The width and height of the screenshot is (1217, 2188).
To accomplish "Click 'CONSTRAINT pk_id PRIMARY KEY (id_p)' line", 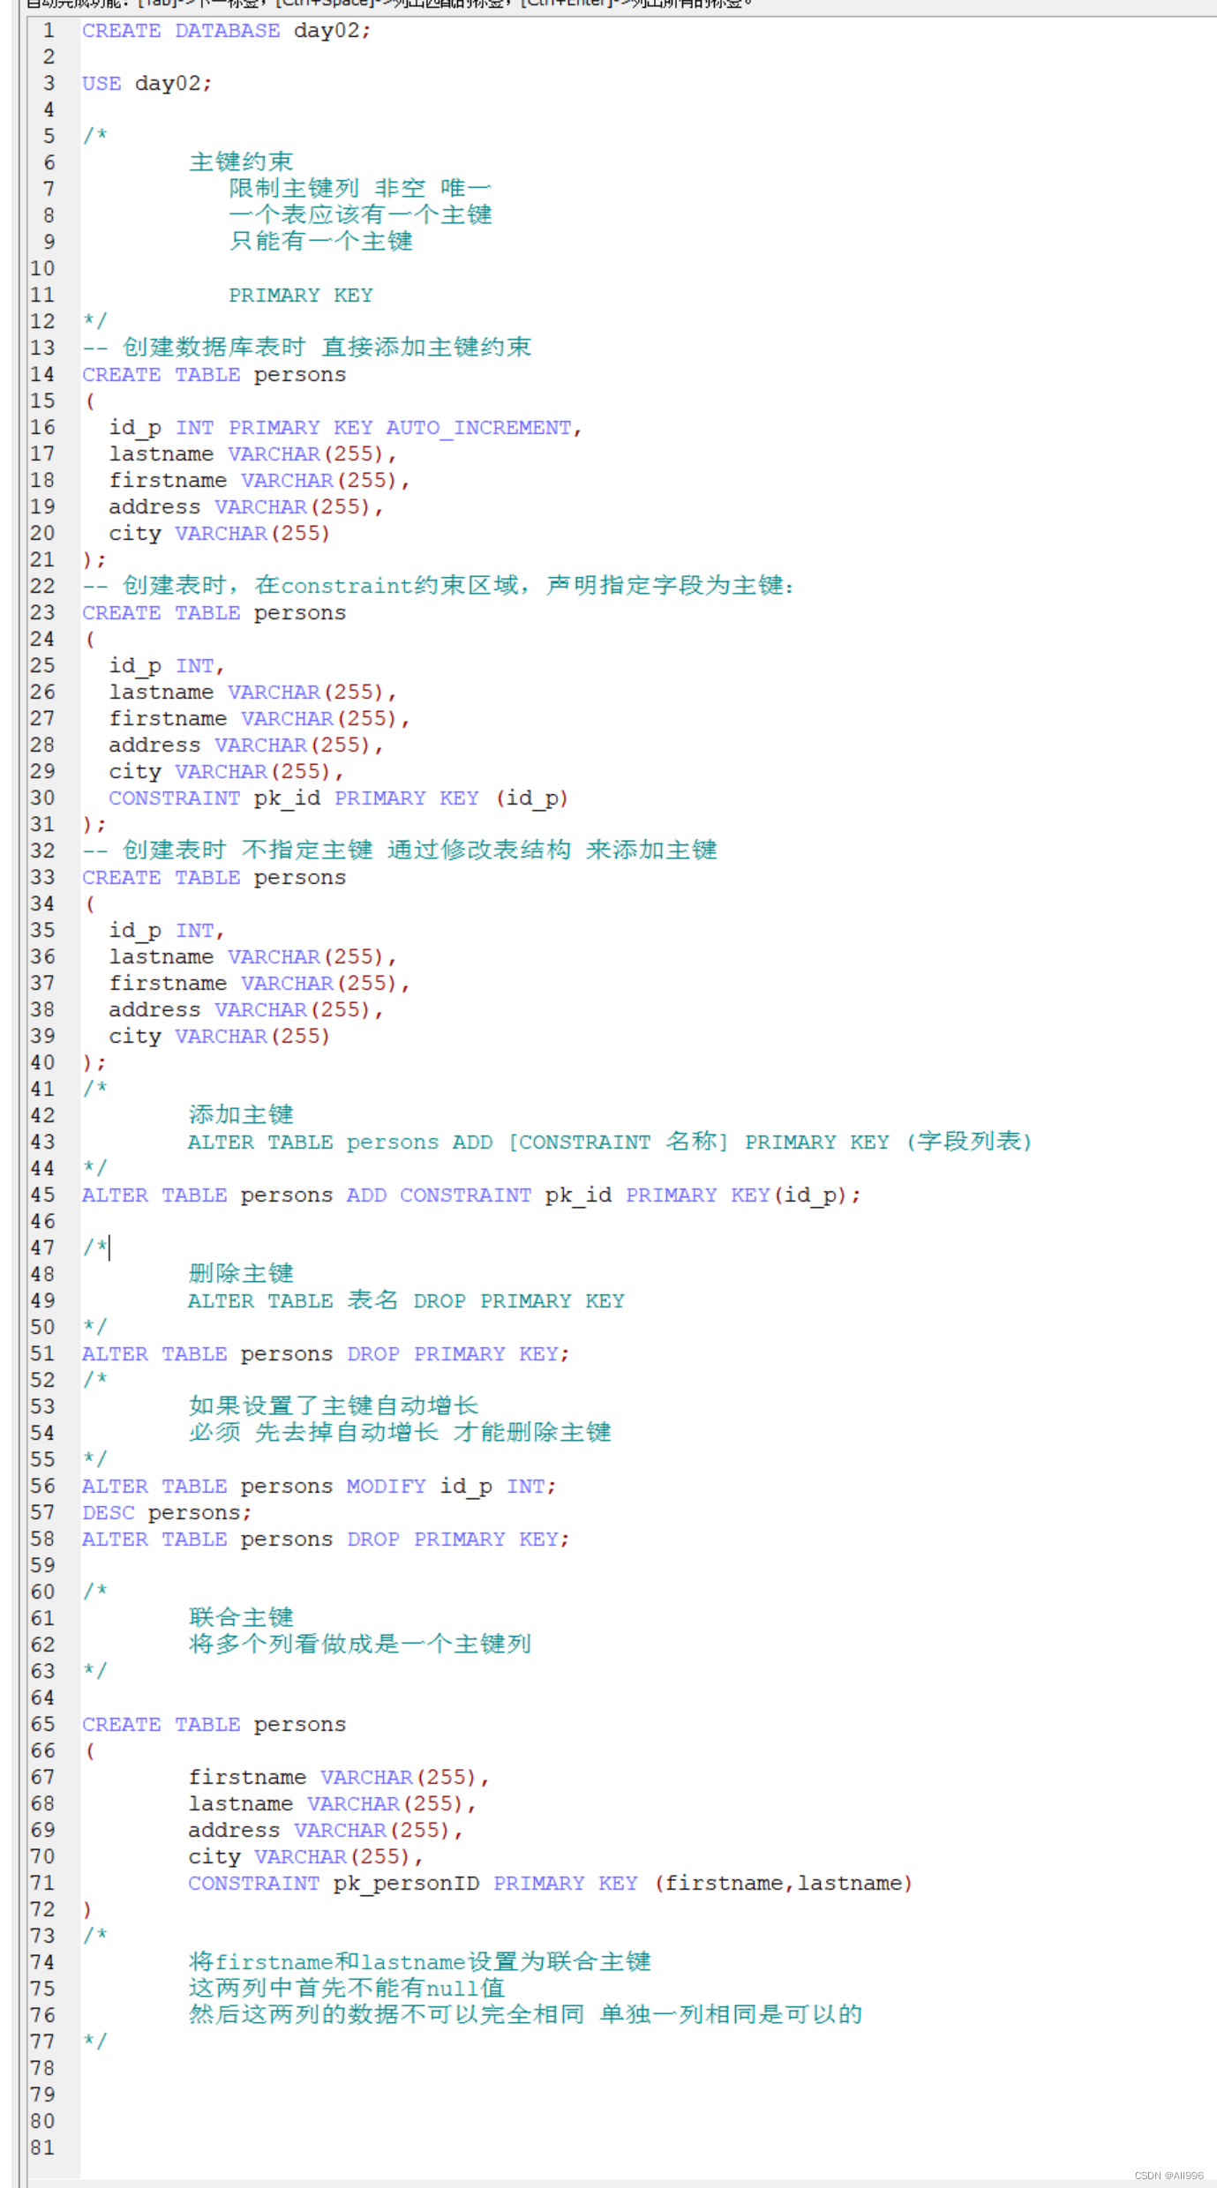I will point(339,798).
